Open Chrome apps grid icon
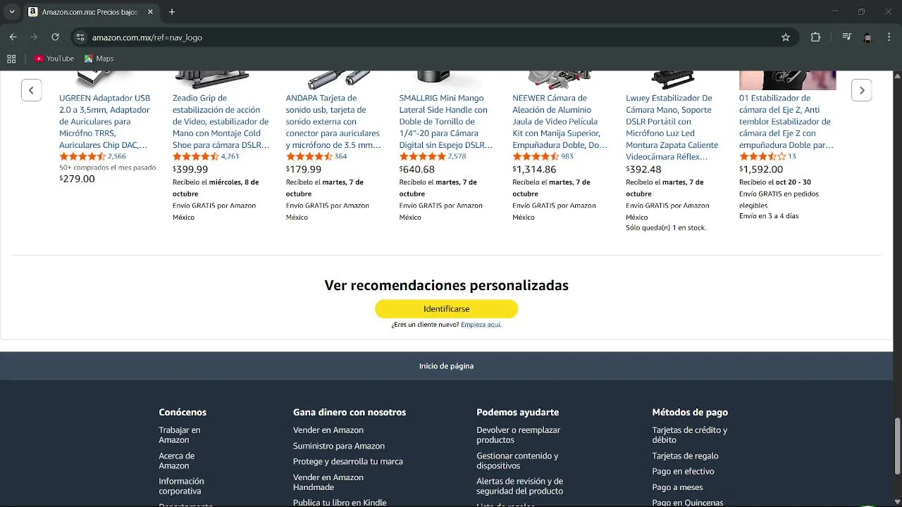 point(11,58)
